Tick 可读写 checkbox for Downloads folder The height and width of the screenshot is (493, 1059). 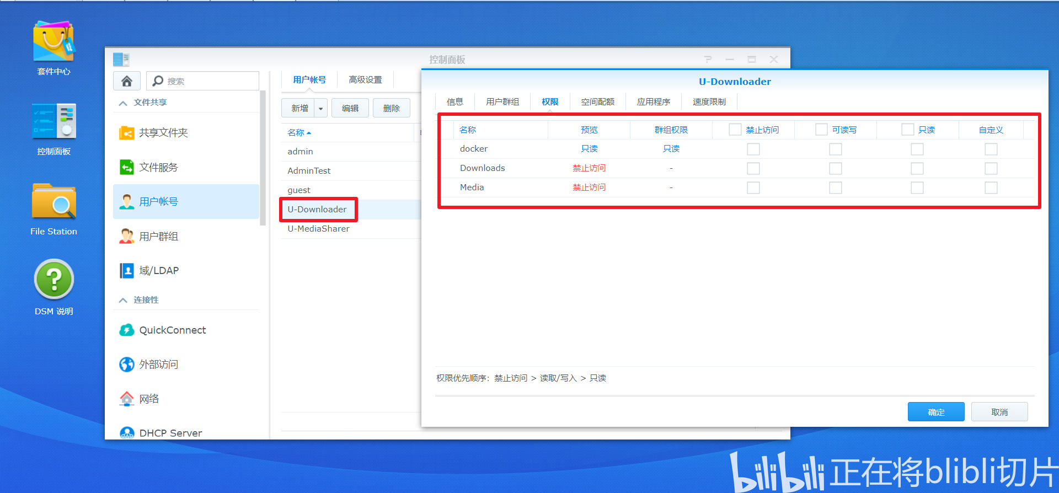pyautogui.click(x=836, y=169)
